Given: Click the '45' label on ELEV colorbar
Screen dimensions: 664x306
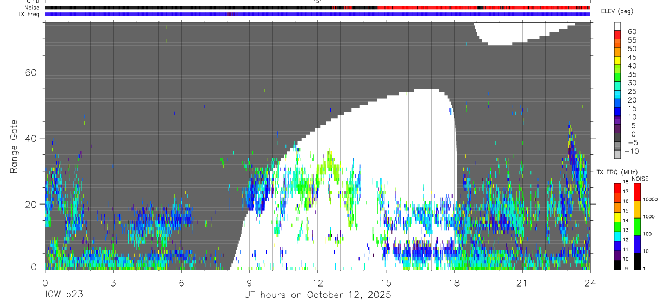Looking at the screenshot, I should (x=631, y=57).
